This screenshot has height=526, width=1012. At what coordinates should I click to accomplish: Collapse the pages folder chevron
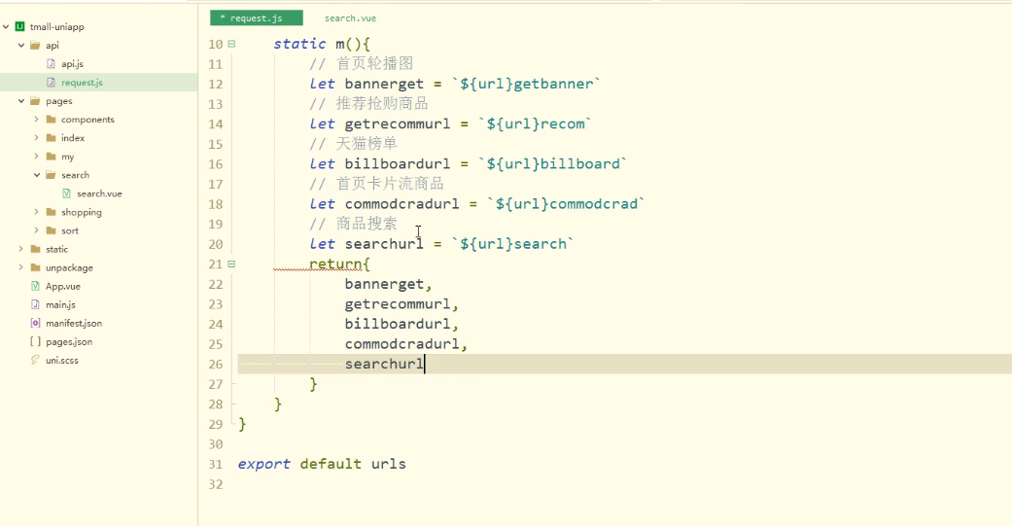click(x=21, y=101)
